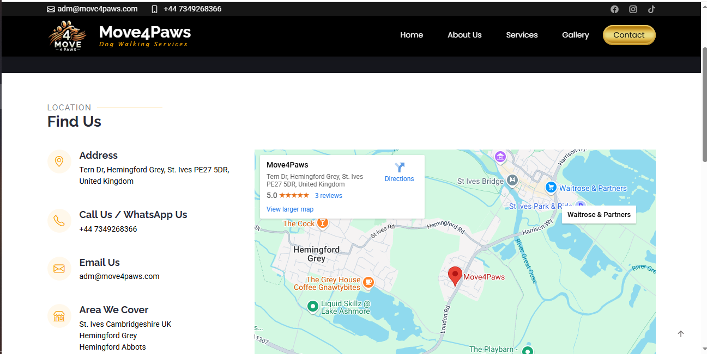Click The Cock pub map marker

coord(323,223)
